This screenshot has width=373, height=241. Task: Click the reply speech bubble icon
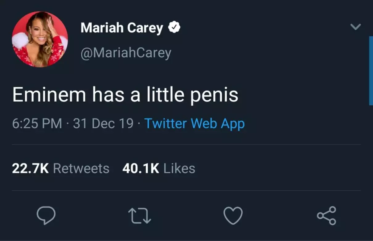click(46, 215)
